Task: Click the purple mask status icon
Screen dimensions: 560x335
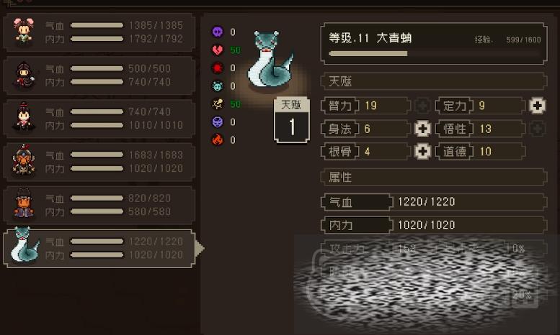Action: click(218, 122)
